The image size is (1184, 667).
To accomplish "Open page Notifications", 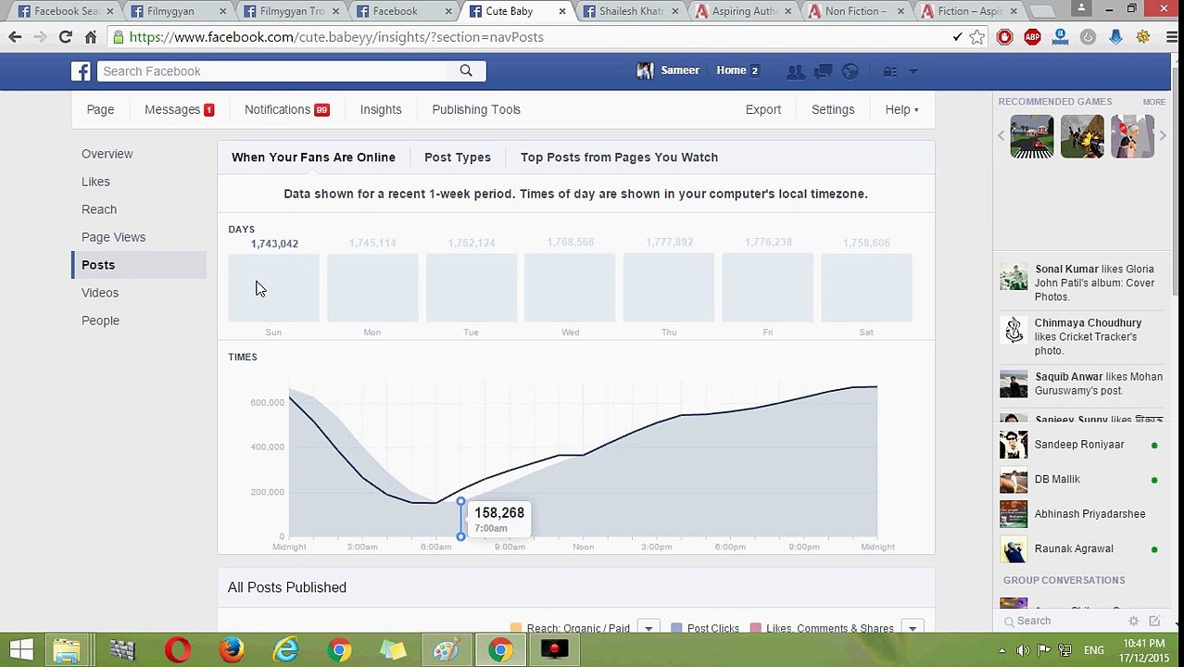I will pyautogui.click(x=286, y=109).
